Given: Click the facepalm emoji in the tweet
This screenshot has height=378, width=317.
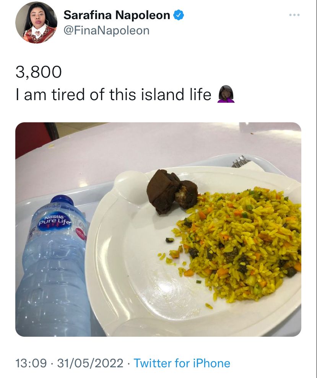Looking at the screenshot, I should (x=226, y=94).
